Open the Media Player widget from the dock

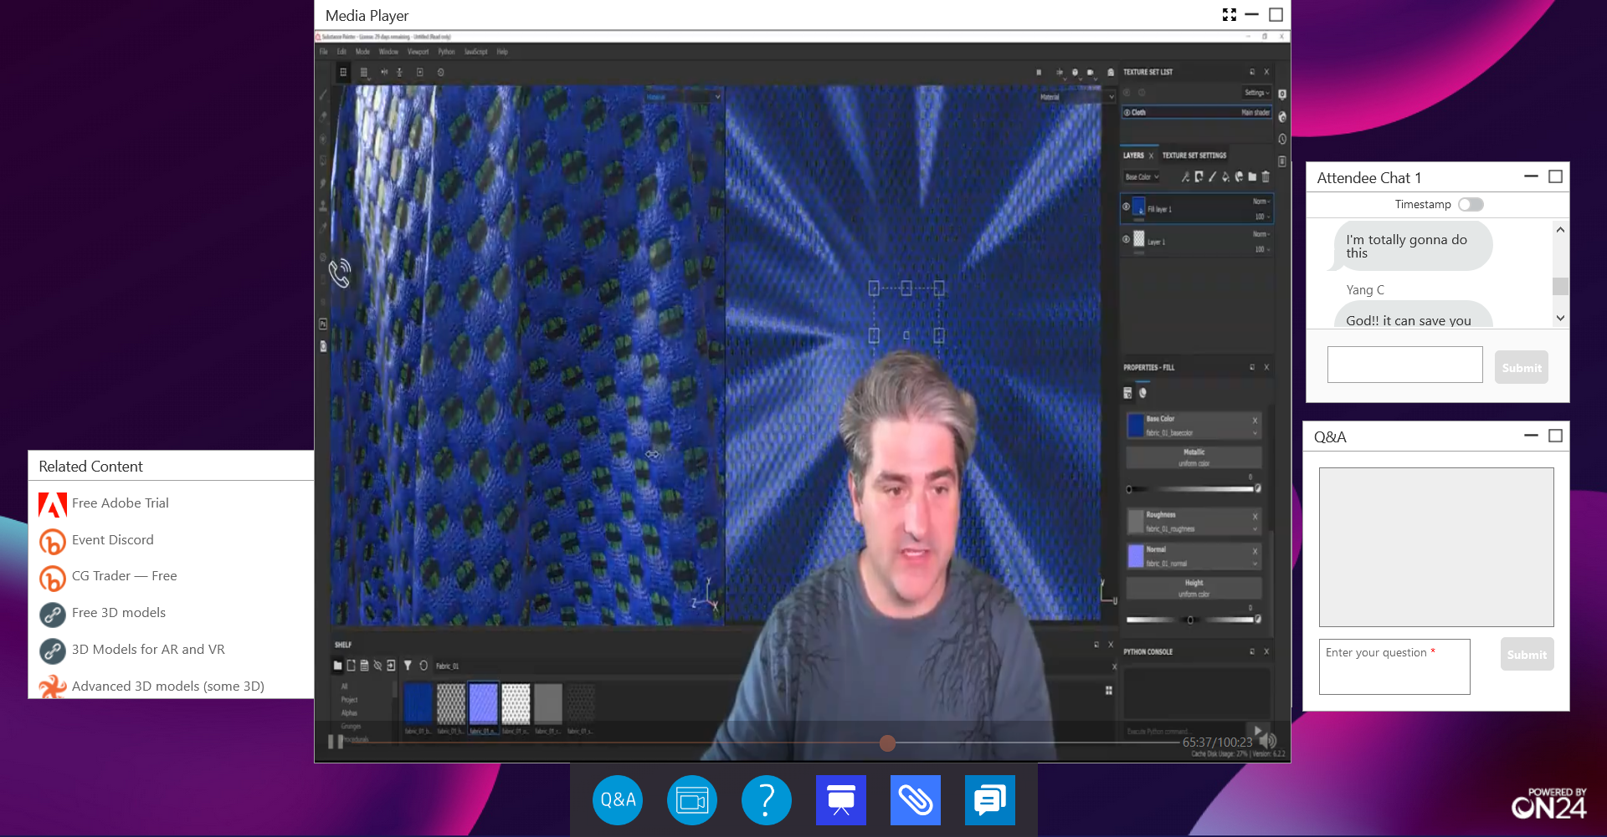click(x=692, y=800)
